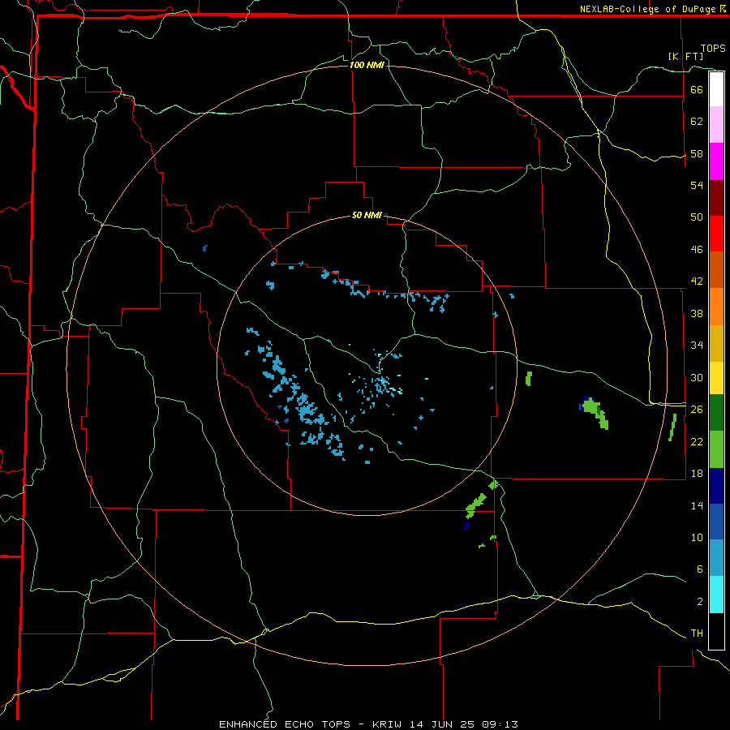Click the legend value "58"
The width and height of the screenshot is (730, 730).
coord(697,153)
